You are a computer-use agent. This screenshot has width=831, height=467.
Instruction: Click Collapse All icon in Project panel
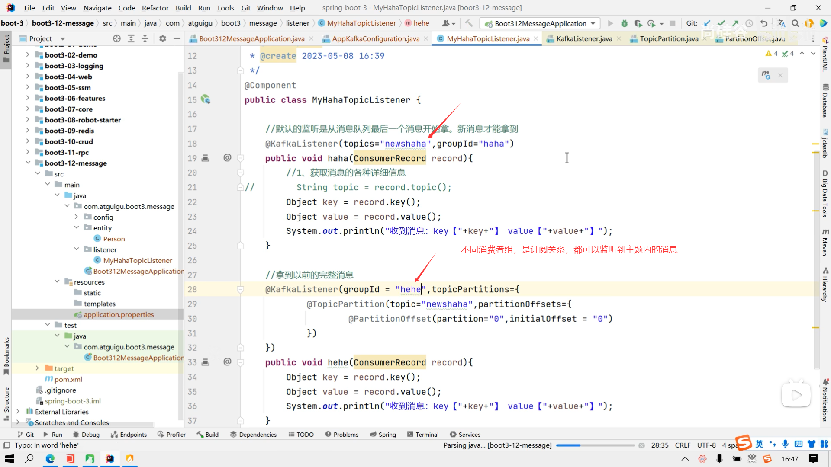pyautogui.click(x=145, y=38)
